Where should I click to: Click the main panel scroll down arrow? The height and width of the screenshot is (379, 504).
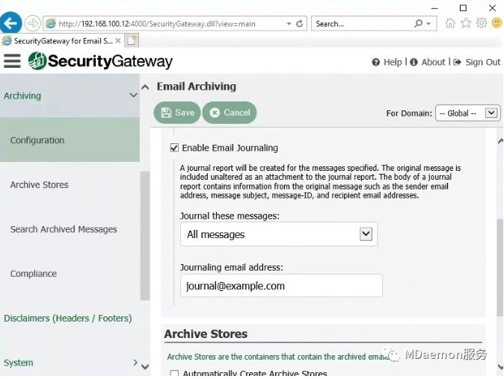(500, 366)
